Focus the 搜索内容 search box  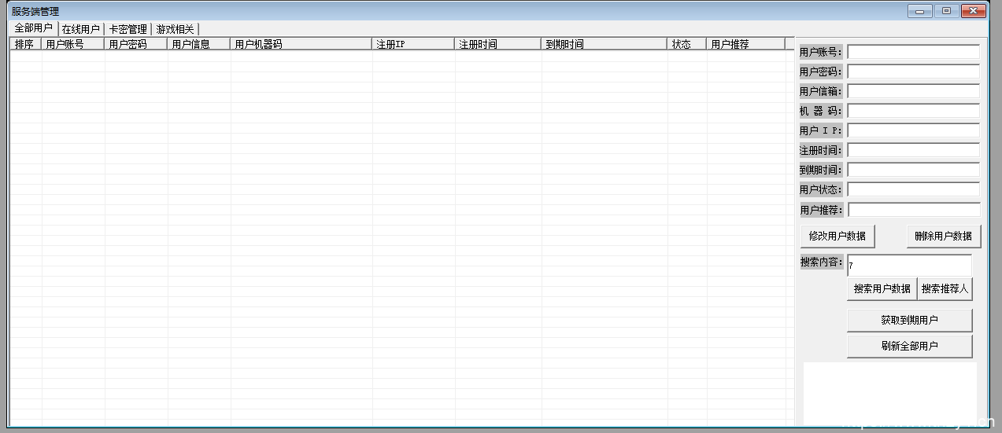coord(909,265)
